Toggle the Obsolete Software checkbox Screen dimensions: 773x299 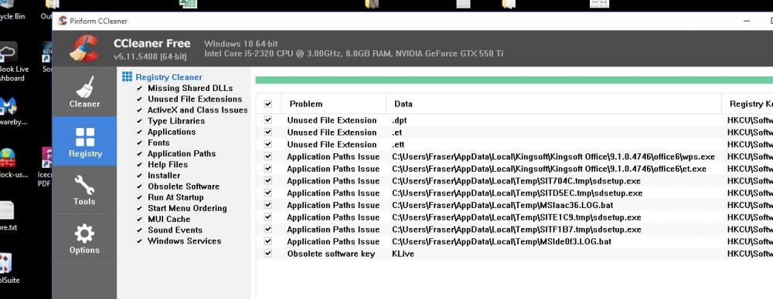pyautogui.click(x=139, y=186)
